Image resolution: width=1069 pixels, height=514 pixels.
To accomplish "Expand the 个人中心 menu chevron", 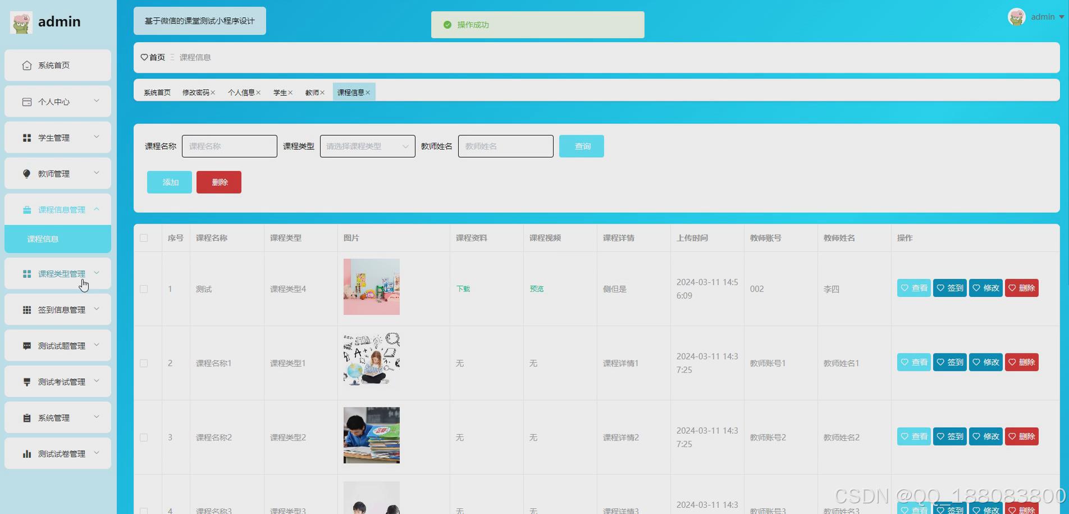I will (x=97, y=101).
